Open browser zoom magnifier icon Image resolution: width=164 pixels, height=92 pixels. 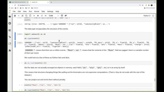tap(140, 5)
